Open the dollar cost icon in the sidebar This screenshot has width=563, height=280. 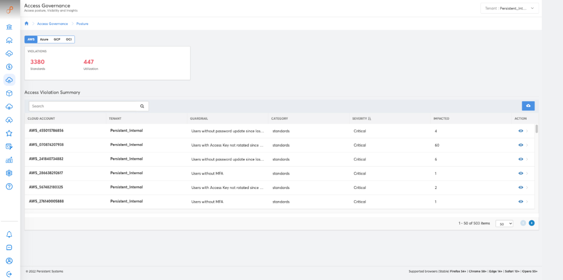[9, 67]
